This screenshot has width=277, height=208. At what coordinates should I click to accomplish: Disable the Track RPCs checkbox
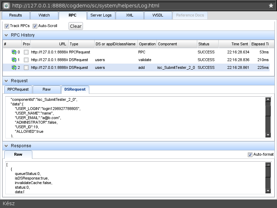(7, 26)
